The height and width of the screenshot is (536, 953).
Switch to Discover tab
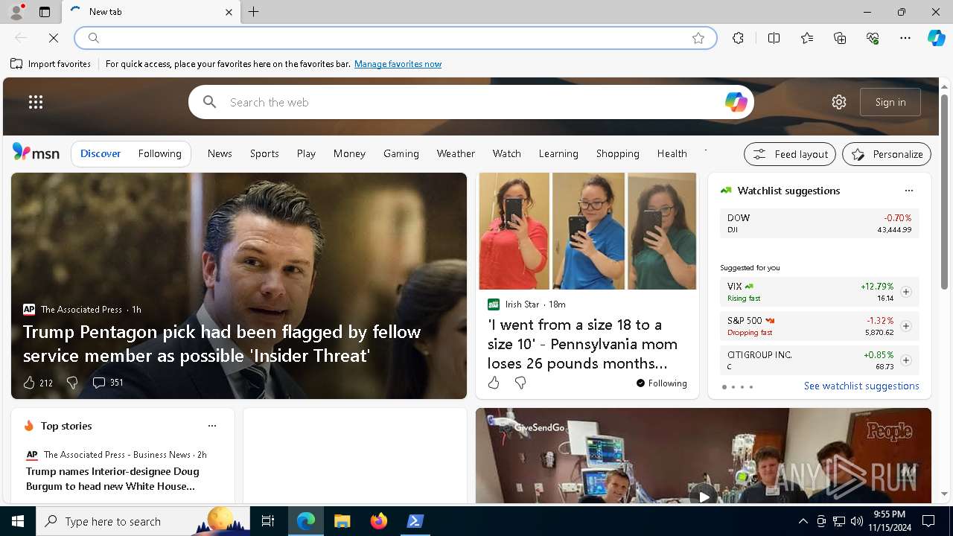[x=101, y=153]
